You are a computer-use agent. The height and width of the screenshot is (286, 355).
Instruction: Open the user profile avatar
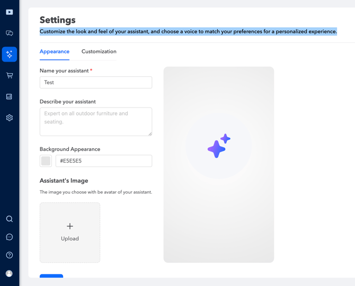[x=10, y=273]
